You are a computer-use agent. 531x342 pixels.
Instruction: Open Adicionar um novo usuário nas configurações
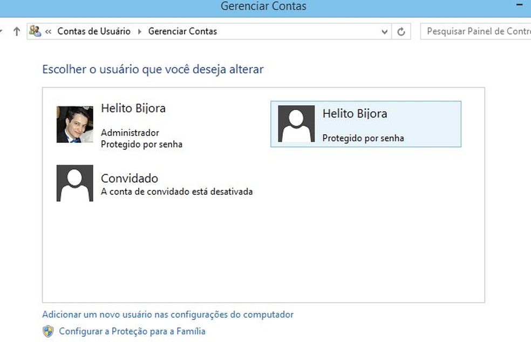click(x=167, y=314)
